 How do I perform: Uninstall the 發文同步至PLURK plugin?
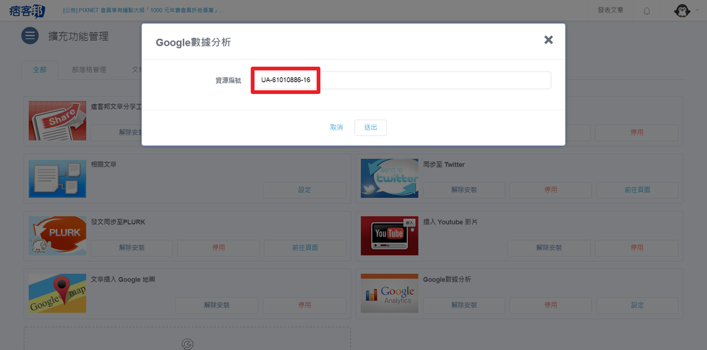pyautogui.click(x=132, y=248)
